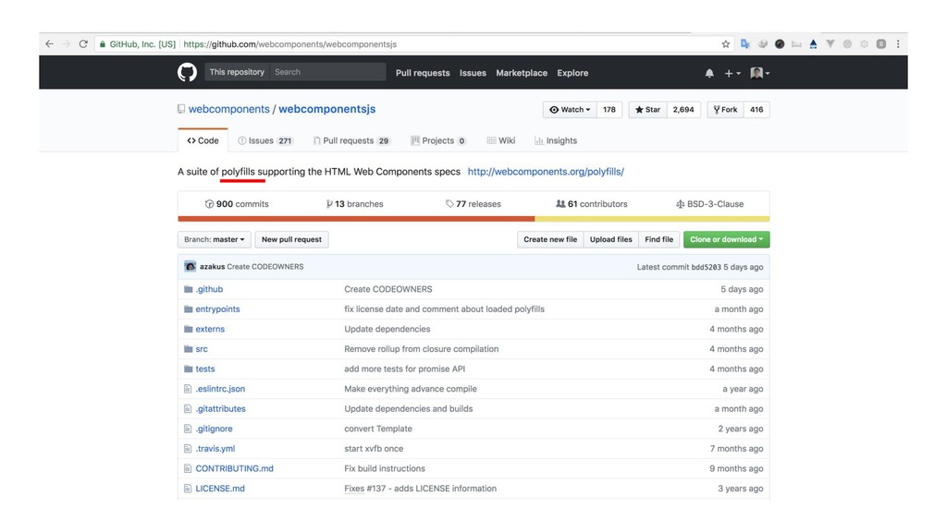The image size is (947, 532).
Task: Expand the plus create-new menu
Action: pyautogui.click(x=732, y=73)
